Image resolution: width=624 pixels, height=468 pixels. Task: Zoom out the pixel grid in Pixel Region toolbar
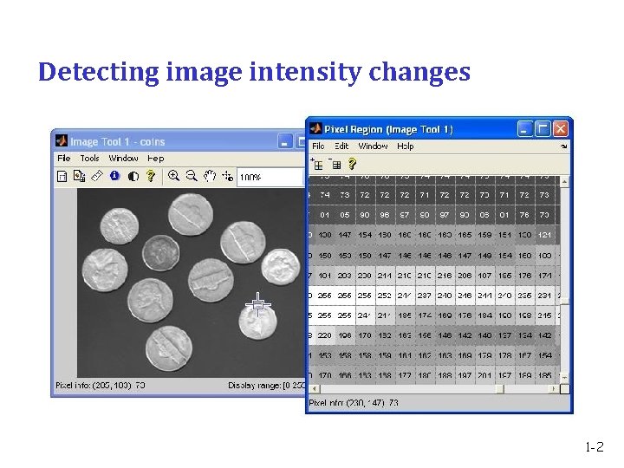click(x=335, y=164)
